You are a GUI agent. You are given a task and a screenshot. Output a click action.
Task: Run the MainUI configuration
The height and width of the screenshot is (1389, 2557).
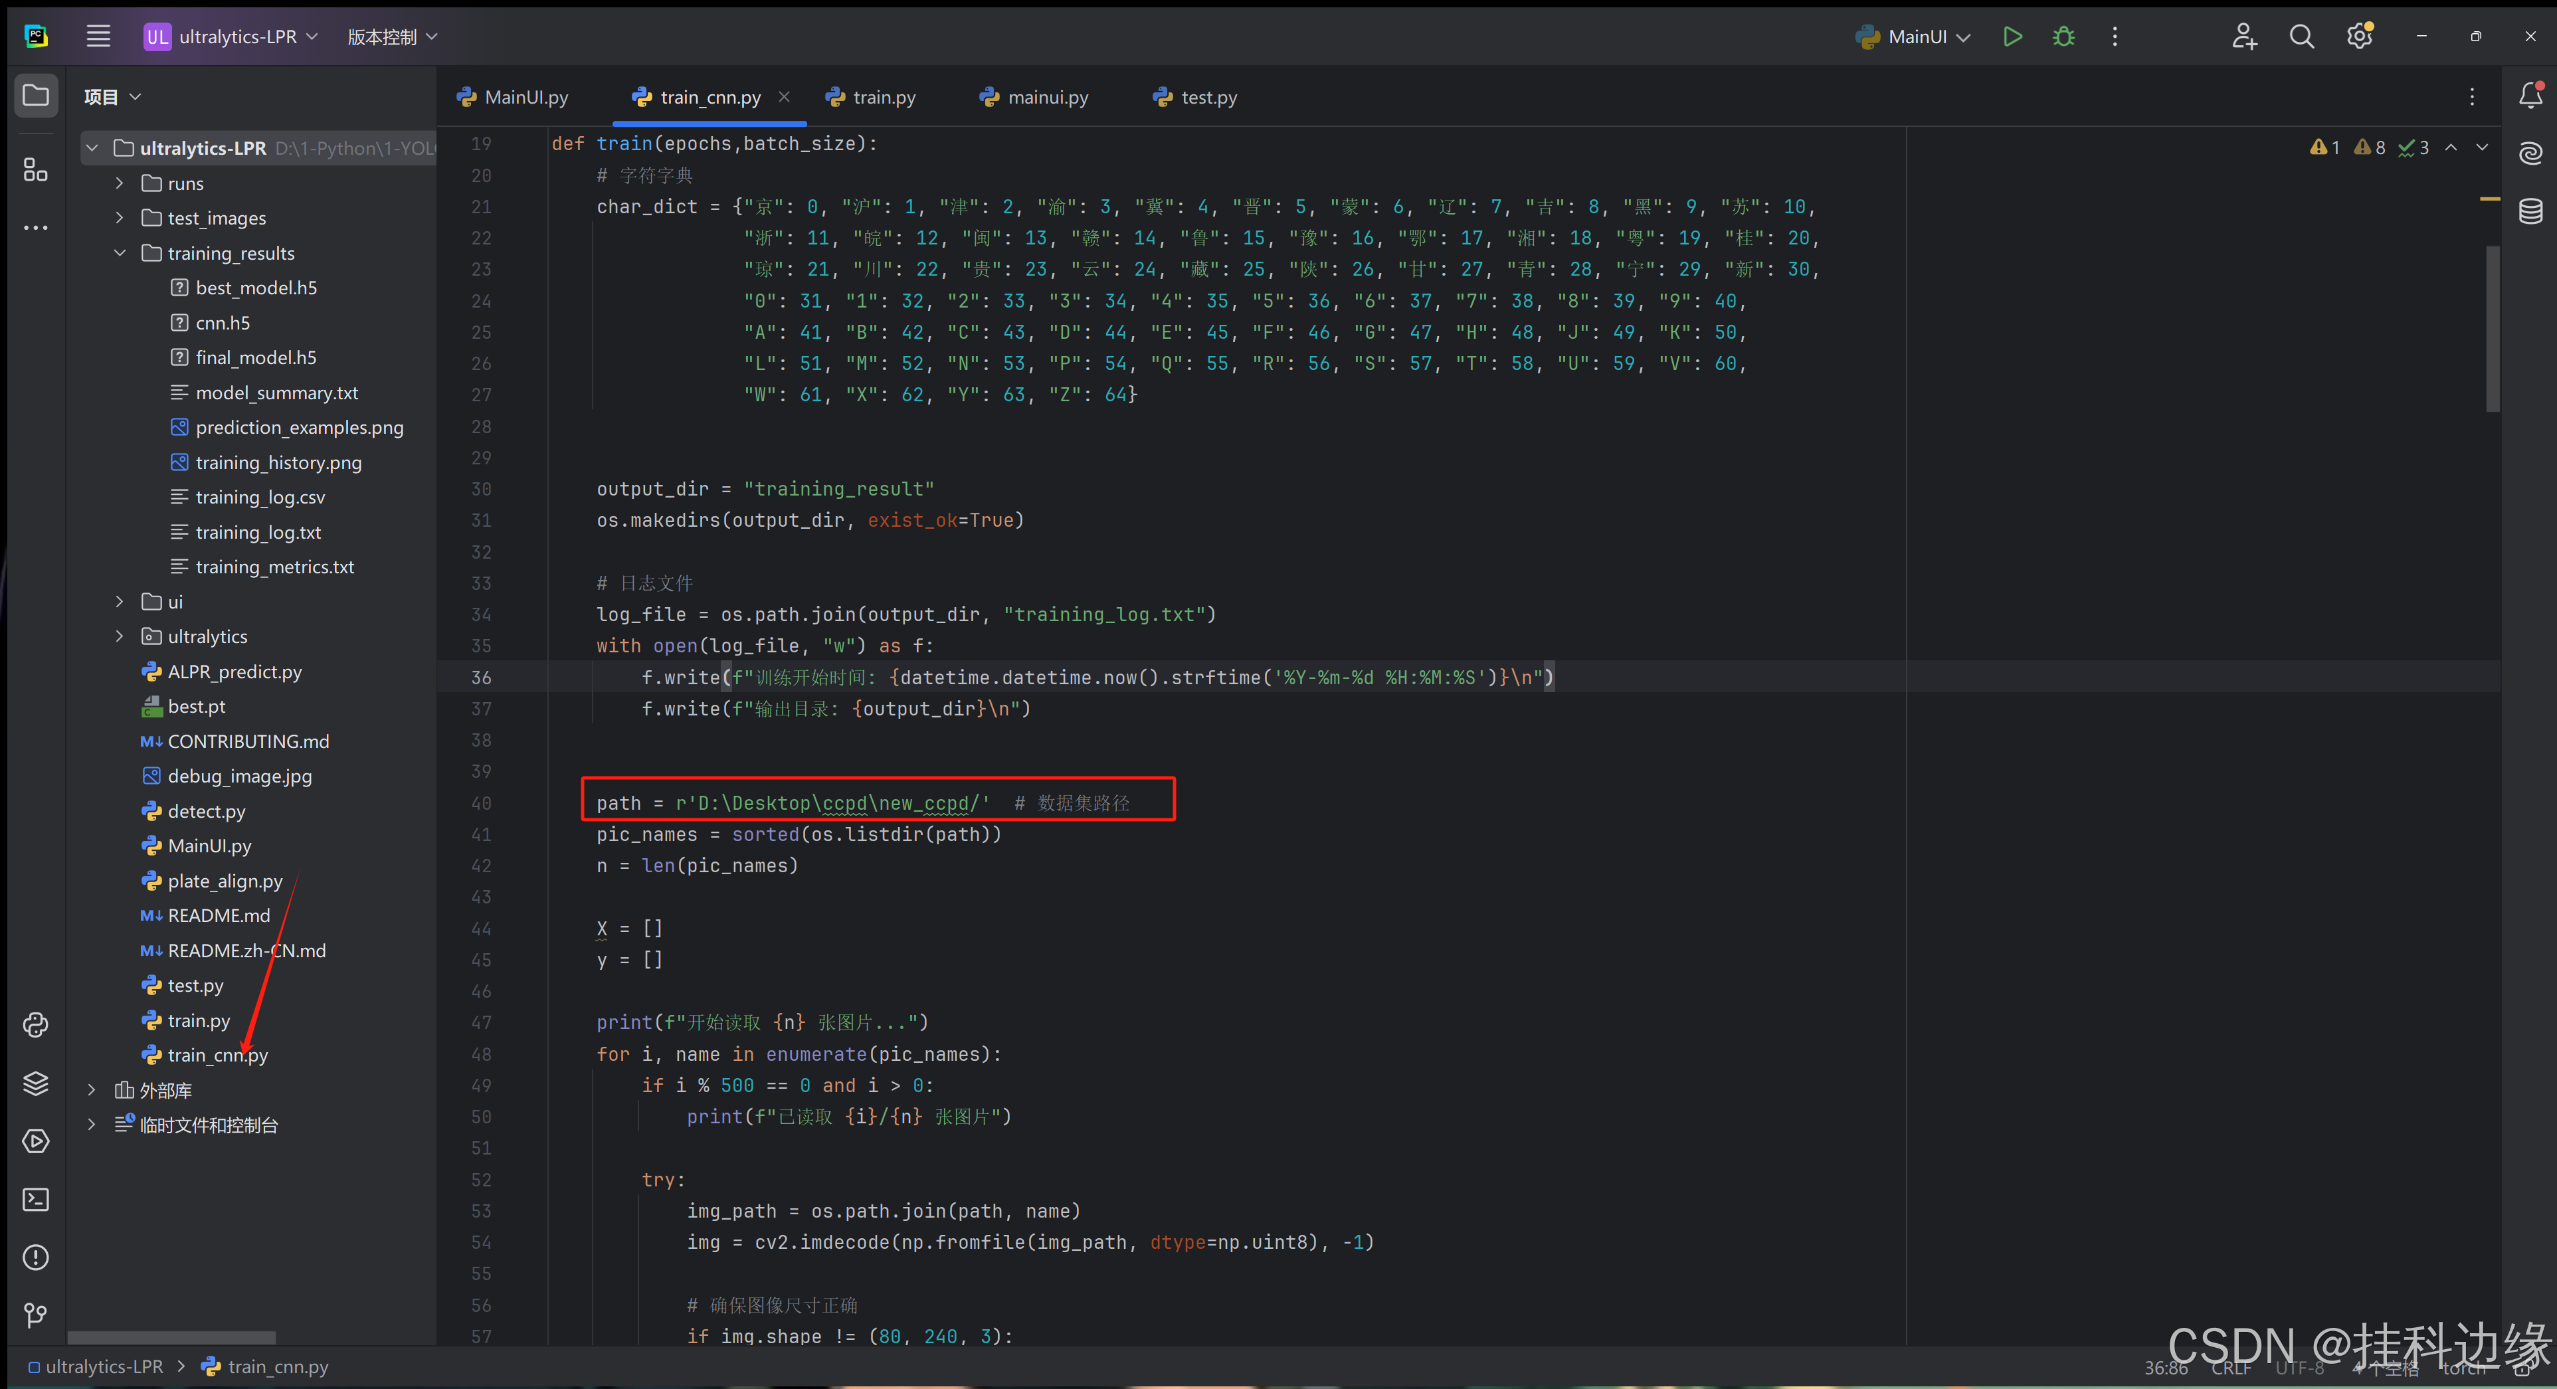tap(2012, 37)
